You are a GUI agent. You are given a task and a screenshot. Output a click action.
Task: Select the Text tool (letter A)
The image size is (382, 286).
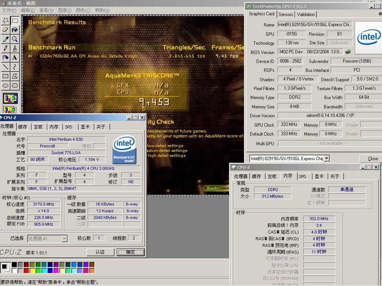15,57
